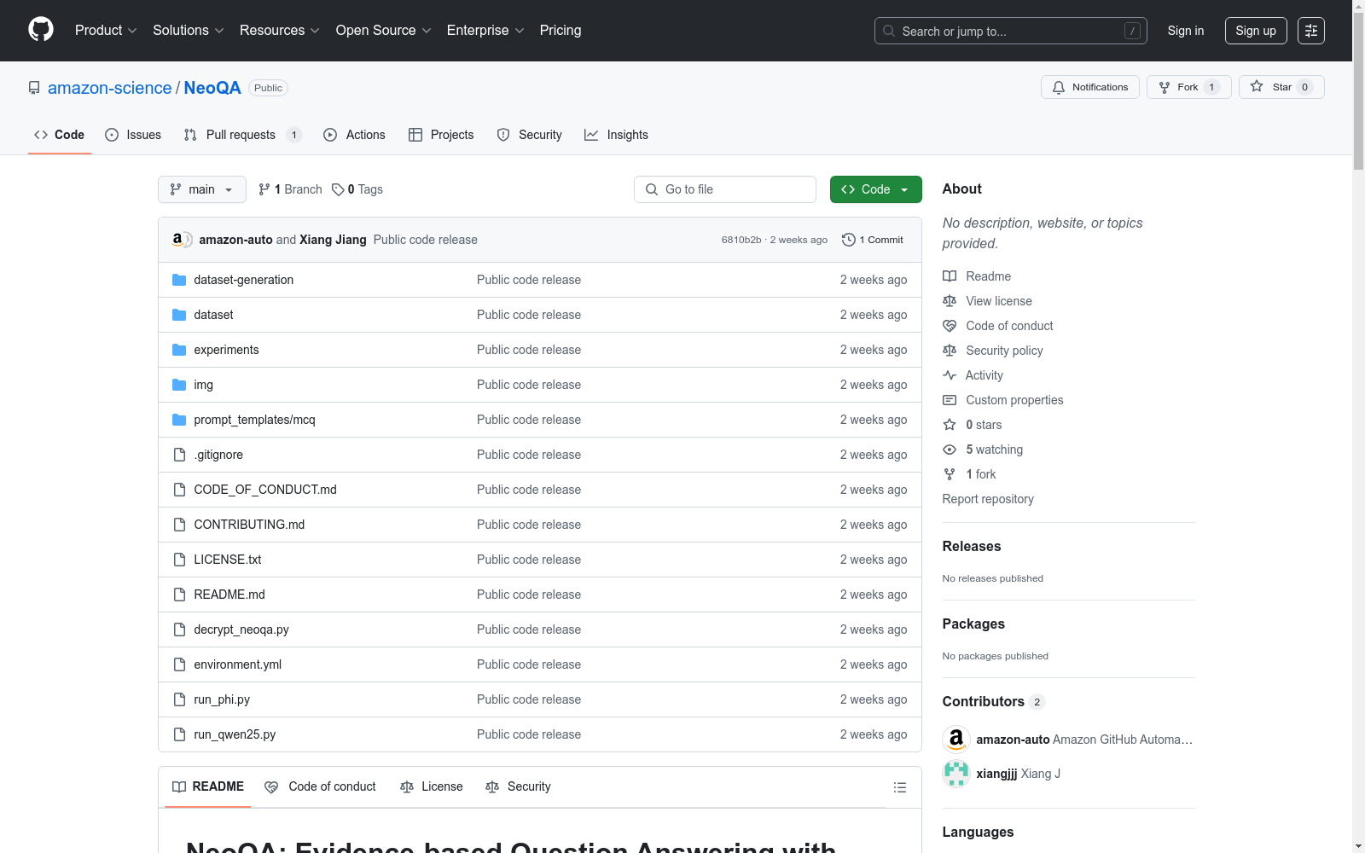Image resolution: width=1365 pixels, height=853 pixels.
Task: Switch to the Issues tab
Action: point(133,135)
